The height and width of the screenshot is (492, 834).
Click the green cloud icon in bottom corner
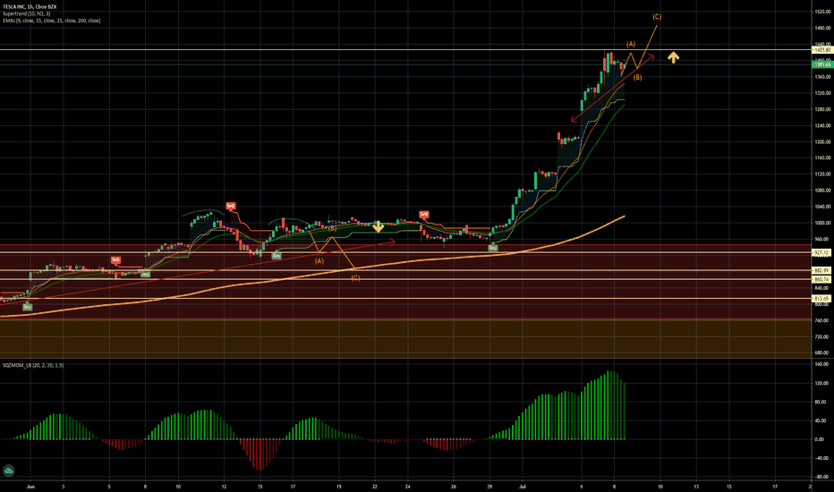pyautogui.click(x=9, y=471)
